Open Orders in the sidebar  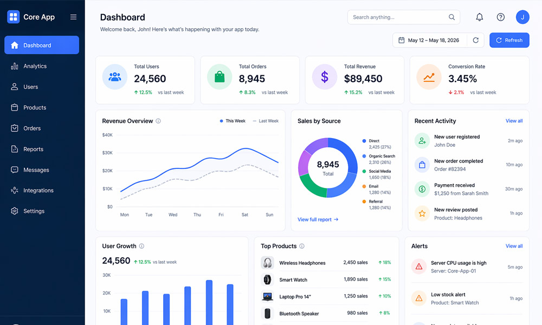pyautogui.click(x=42, y=128)
